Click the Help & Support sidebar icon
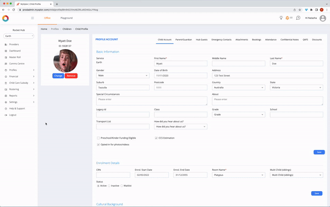 point(6,108)
